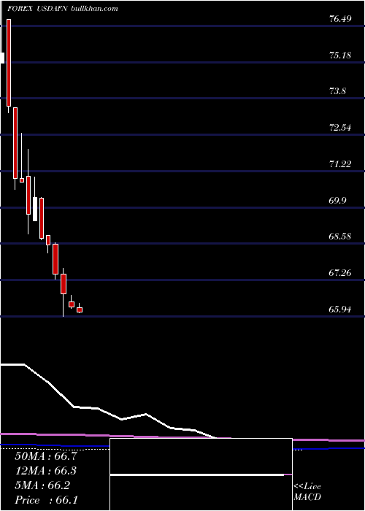Click the 65.94 price axis label
Screen dimensions: 365x511
coord(340,309)
